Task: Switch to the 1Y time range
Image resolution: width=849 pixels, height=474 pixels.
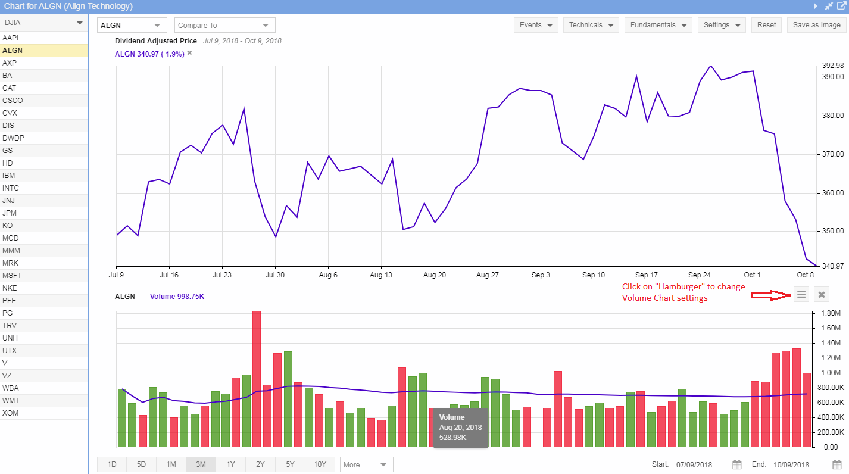Action: coord(230,464)
